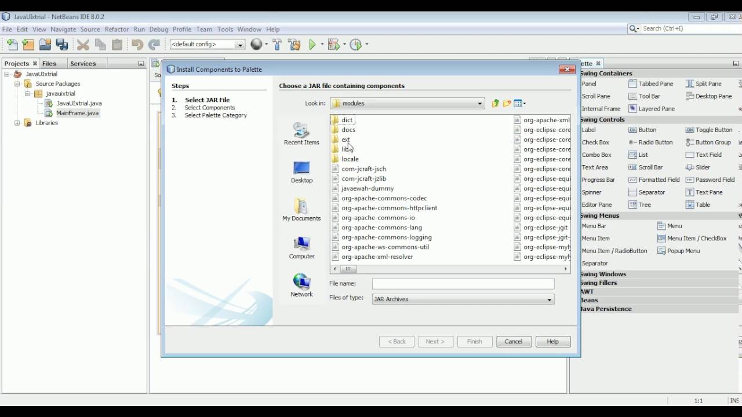Click the Build Project hammer icon
Screen dimensions: 742x417
(277, 45)
